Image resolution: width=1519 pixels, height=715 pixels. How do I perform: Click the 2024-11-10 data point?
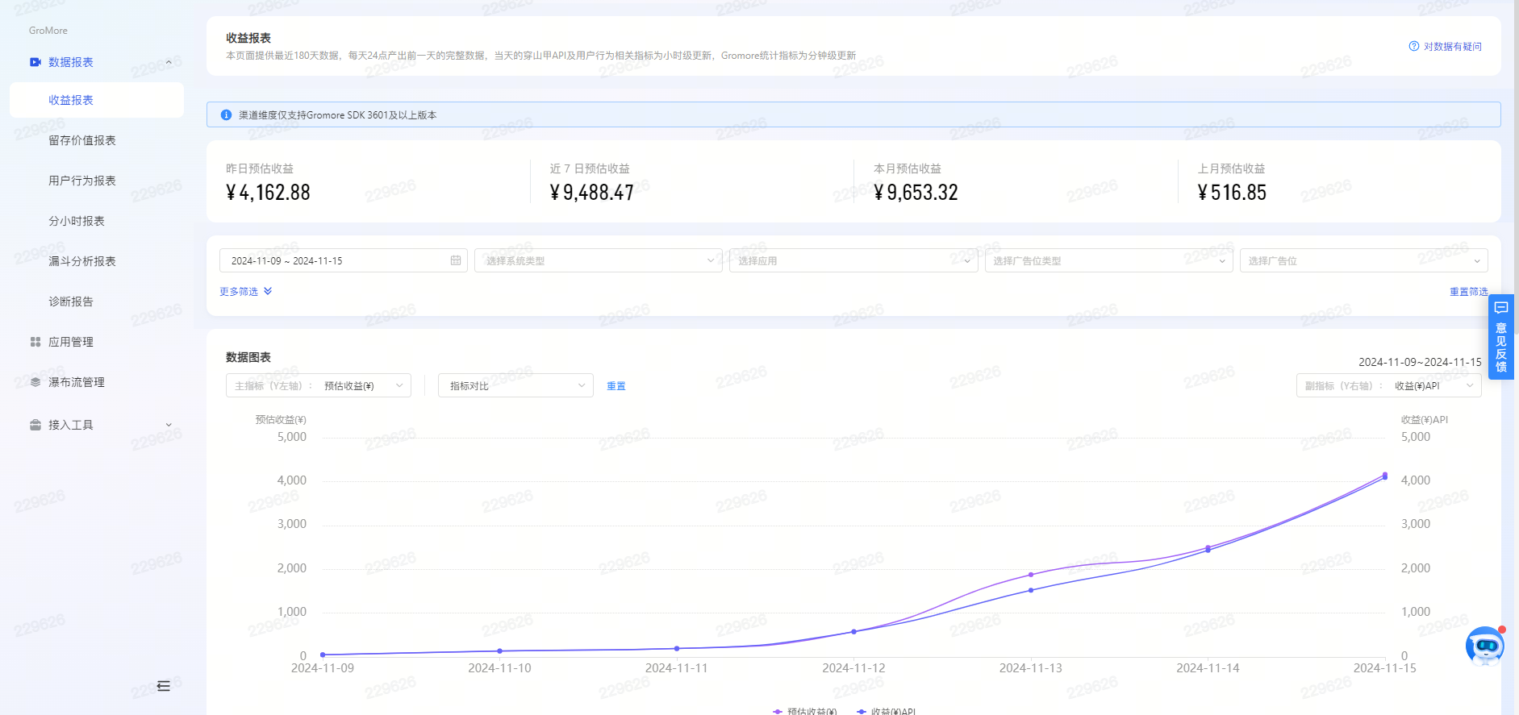(x=499, y=651)
